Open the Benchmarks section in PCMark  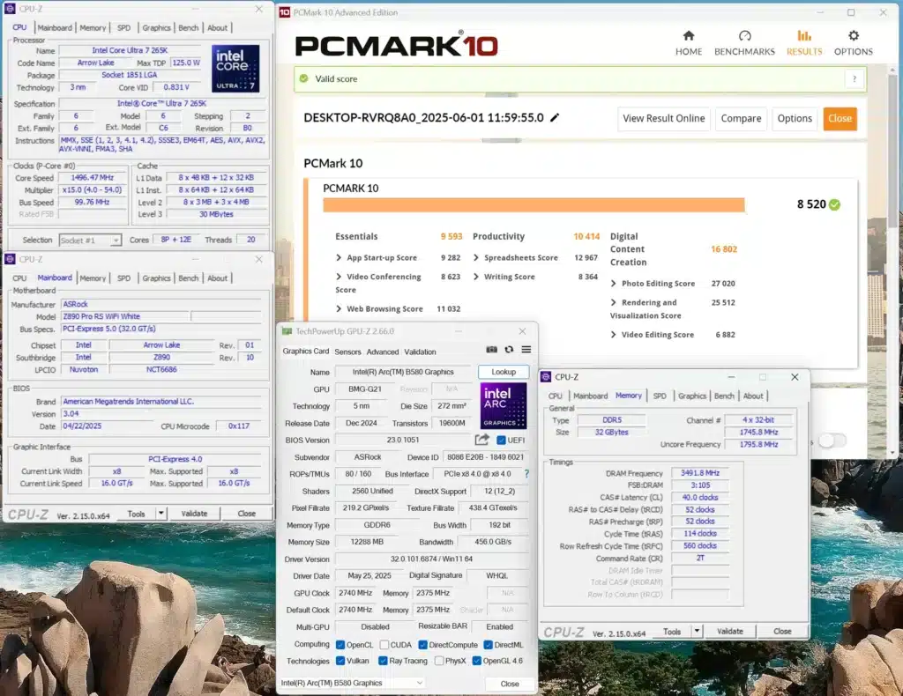744,44
